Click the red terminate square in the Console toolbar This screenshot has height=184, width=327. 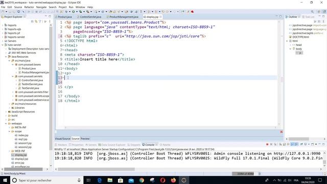point(267,144)
